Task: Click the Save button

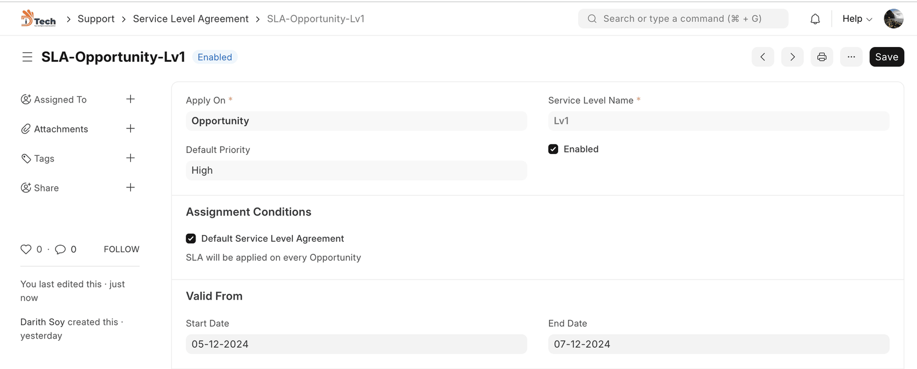Action: (x=886, y=57)
